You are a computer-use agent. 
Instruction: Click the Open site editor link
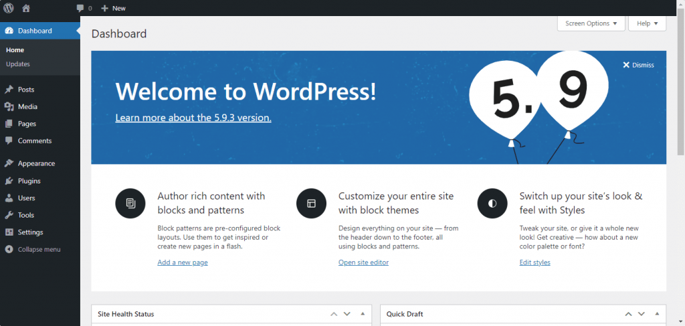(363, 262)
